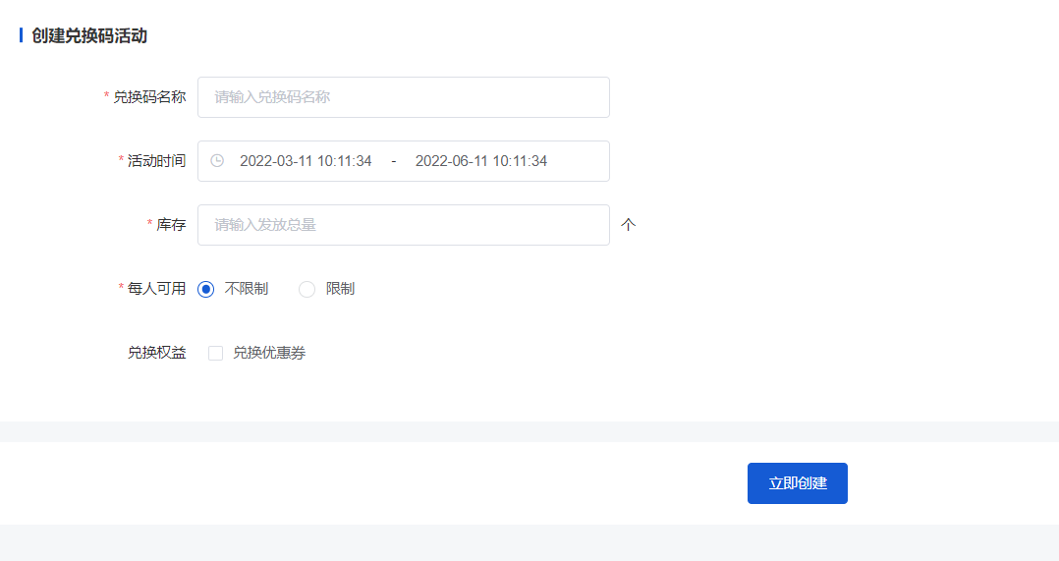Click the 兑换权益 label

click(157, 353)
